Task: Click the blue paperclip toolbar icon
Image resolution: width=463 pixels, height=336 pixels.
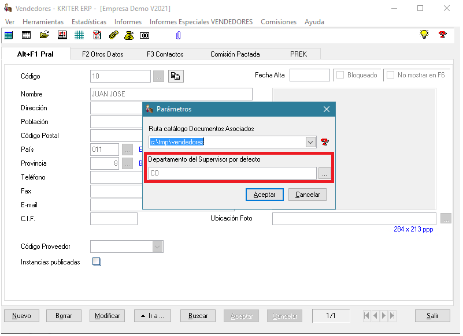Action: click(178, 35)
